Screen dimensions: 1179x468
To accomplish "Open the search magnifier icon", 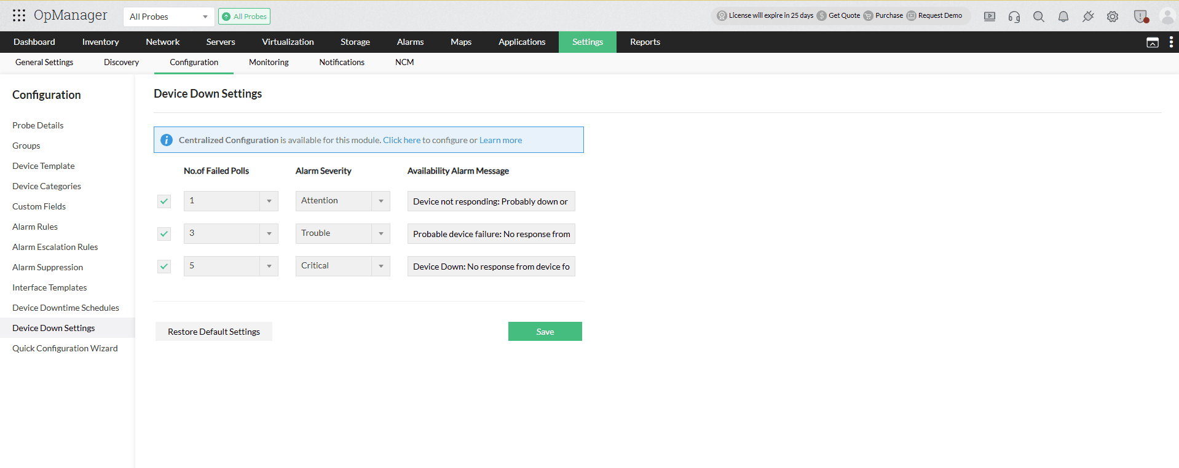I will coord(1039,17).
